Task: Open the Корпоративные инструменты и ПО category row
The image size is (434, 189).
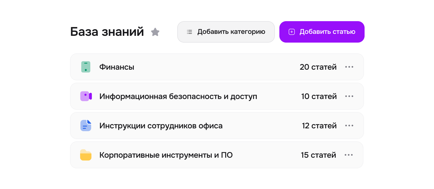Action: pyautogui.click(x=198, y=155)
